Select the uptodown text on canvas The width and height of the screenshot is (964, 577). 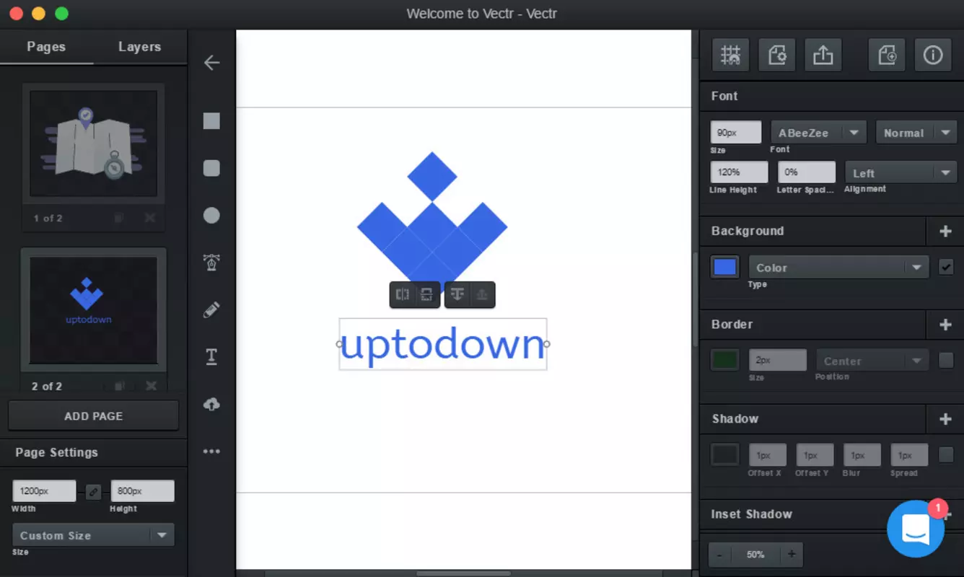click(x=442, y=345)
